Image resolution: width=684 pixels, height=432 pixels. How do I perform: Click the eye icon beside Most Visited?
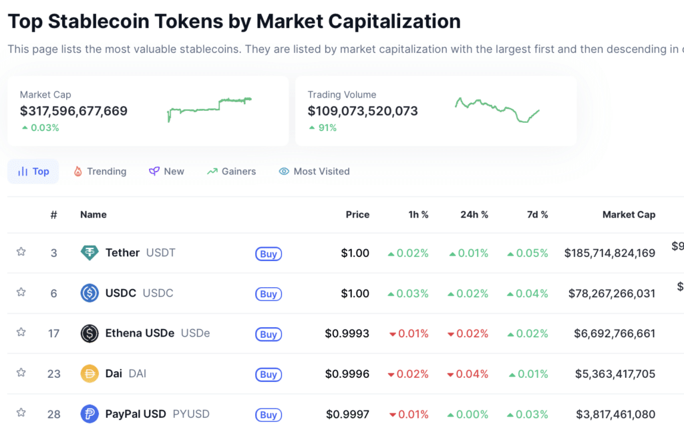283,171
